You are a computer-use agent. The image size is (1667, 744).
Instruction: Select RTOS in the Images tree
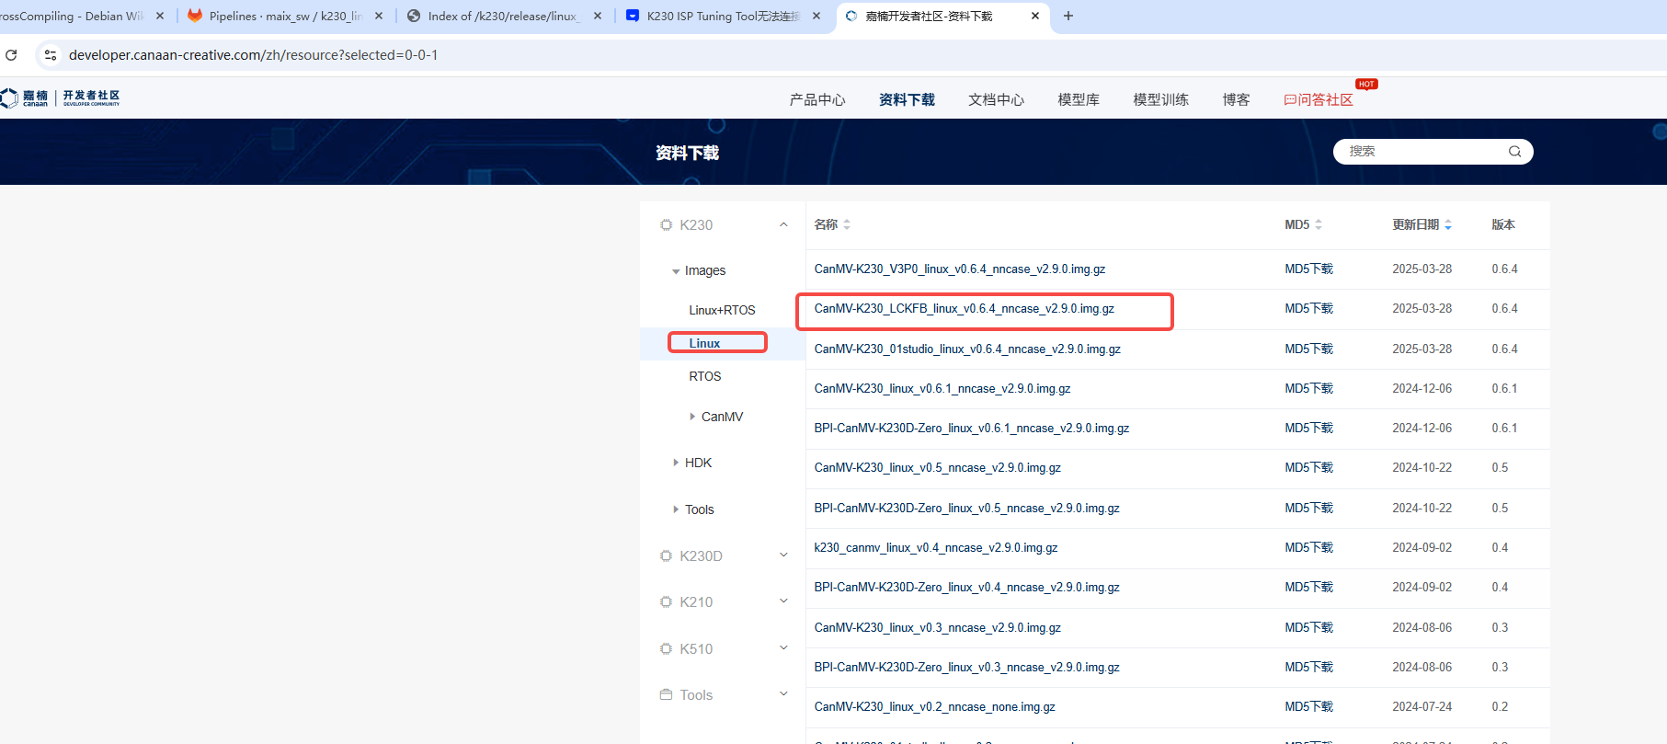[705, 376]
